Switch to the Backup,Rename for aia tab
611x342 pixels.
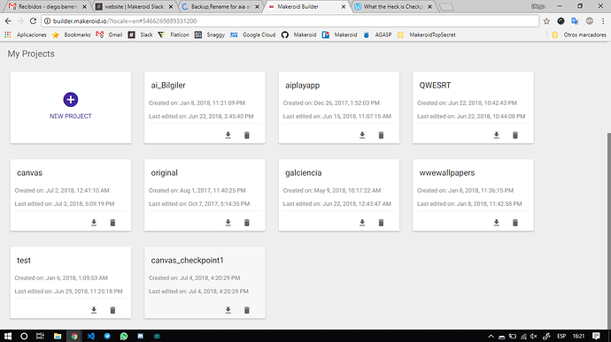[220, 6]
